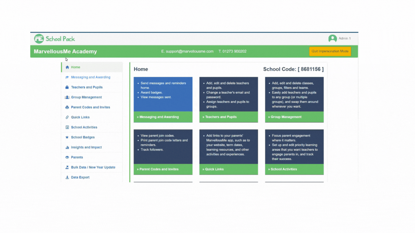Click the Admin 1 username text
Image resolution: width=415 pixels, height=233 pixels.
tap(345, 39)
